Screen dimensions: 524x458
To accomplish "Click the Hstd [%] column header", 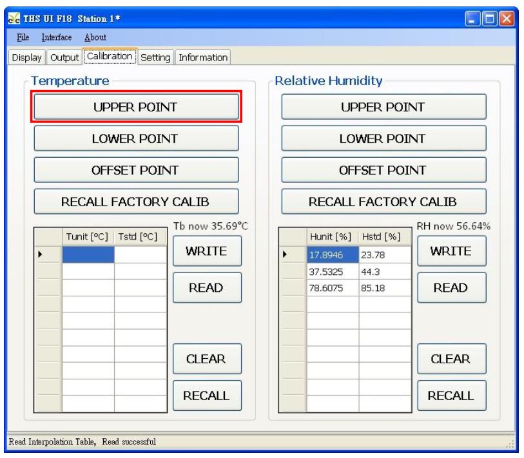I will tap(384, 238).
